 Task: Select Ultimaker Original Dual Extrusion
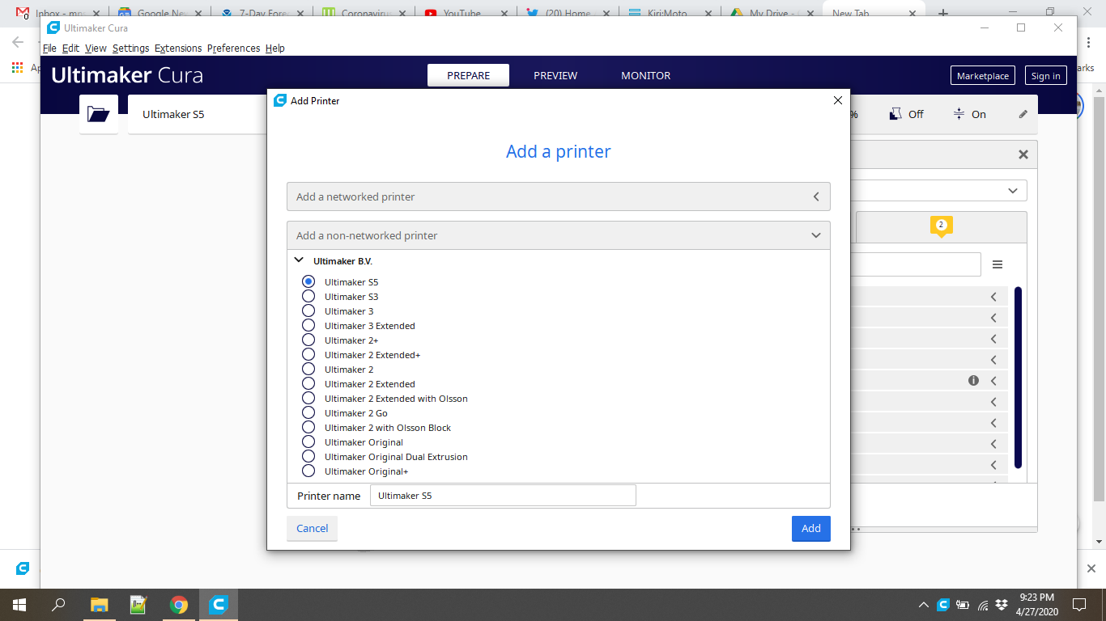pos(308,456)
